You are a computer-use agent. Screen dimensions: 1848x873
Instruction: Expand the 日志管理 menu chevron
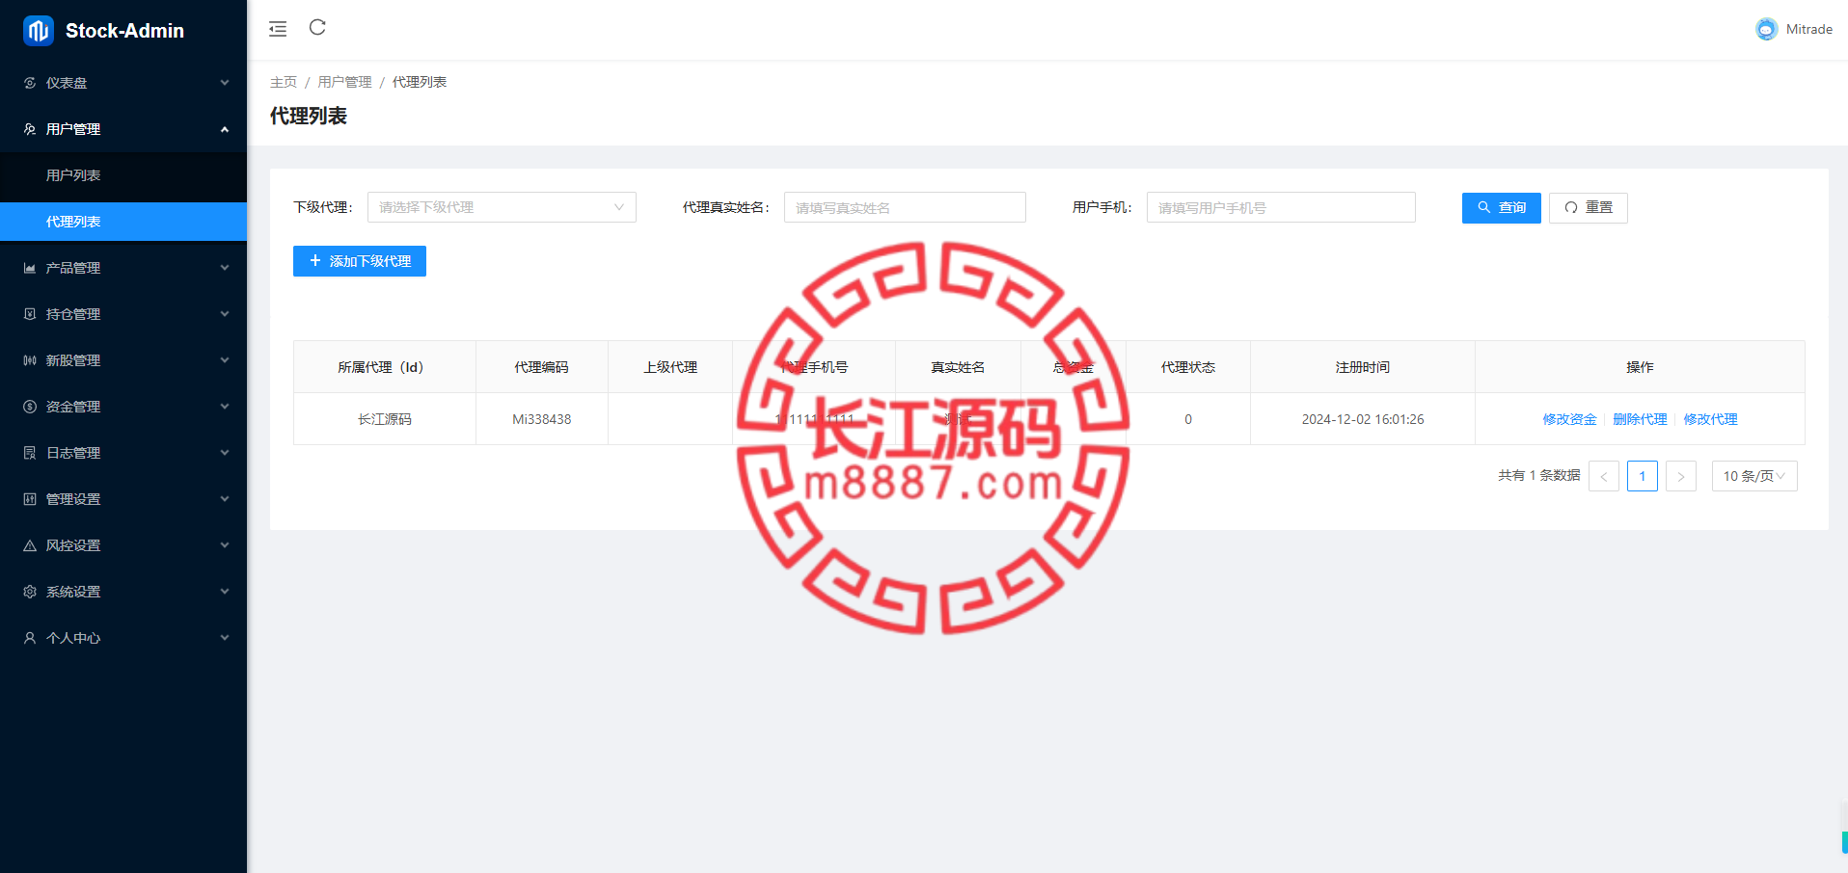[225, 453]
